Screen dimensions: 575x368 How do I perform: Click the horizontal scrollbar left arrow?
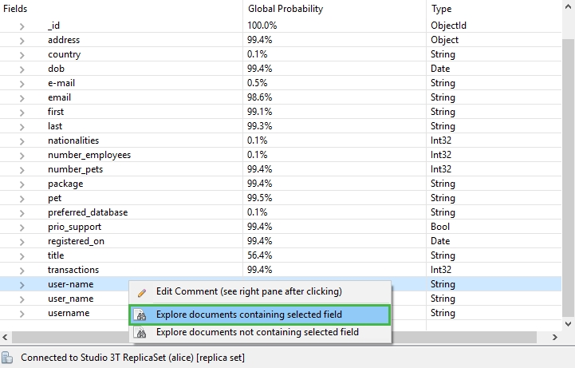5,337
